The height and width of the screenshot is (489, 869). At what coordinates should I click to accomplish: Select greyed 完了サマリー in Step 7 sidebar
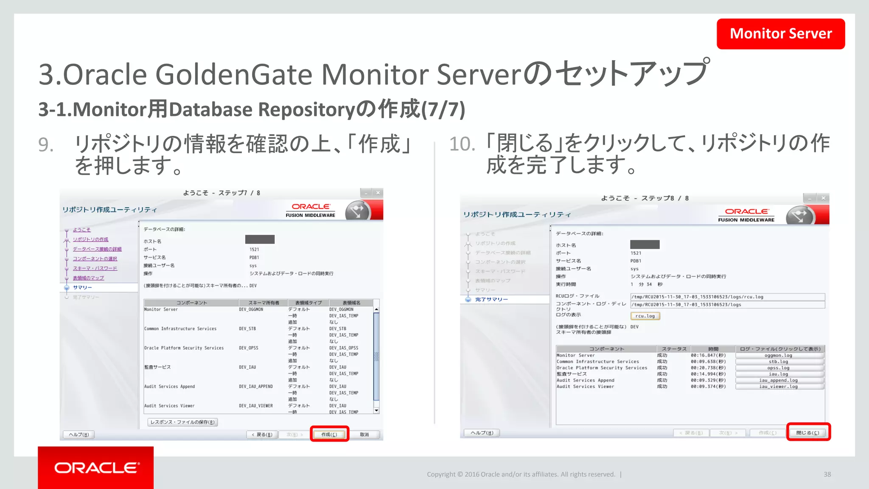coord(86,297)
